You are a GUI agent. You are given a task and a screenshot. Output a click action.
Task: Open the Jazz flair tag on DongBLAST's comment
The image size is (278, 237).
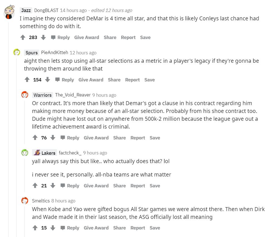tap(26, 10)
